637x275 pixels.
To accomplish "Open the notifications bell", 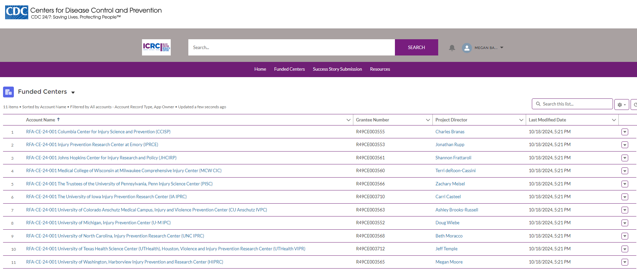I will pos(452,48).
